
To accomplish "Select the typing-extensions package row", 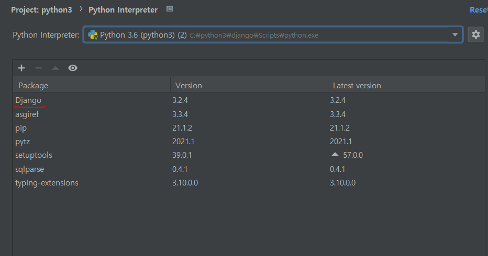I will point(249,183).
